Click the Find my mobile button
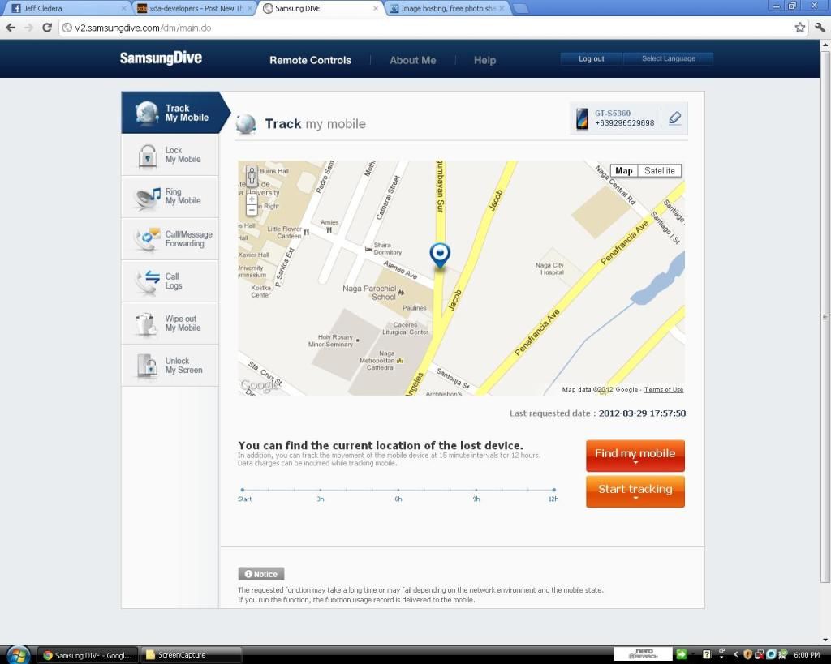 pyautogui.click(x=635, y=456)
